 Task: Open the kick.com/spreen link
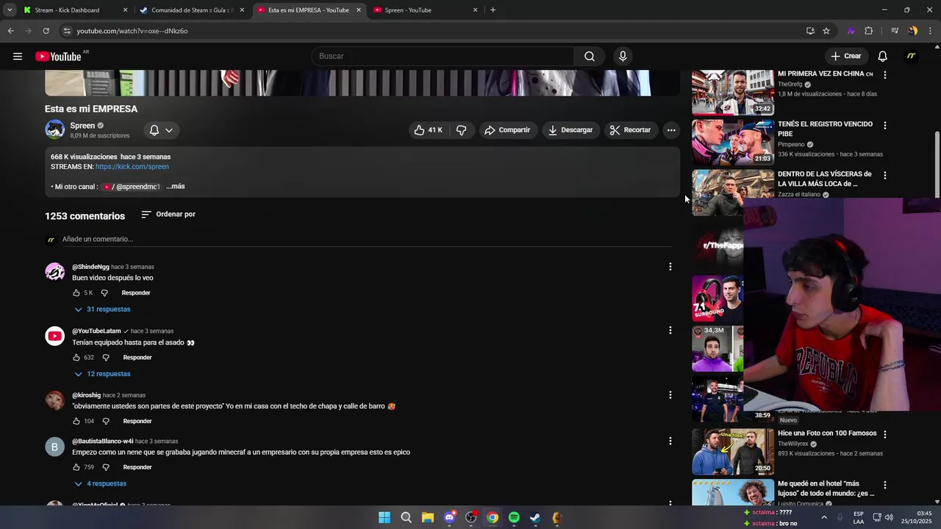pos(132,167)
